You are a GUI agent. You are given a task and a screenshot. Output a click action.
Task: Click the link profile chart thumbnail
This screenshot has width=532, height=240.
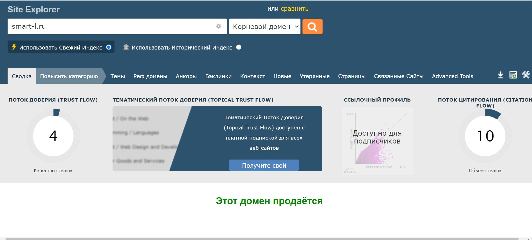[x=377, y=141]
